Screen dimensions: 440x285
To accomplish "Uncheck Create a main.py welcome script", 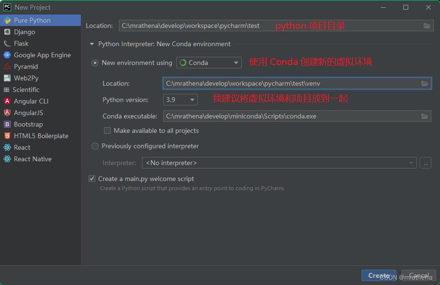I will pyautogui.click(x=91, y=179).
